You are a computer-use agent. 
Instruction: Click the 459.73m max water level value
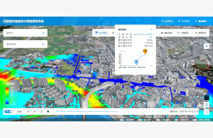[x=149, y=46]
